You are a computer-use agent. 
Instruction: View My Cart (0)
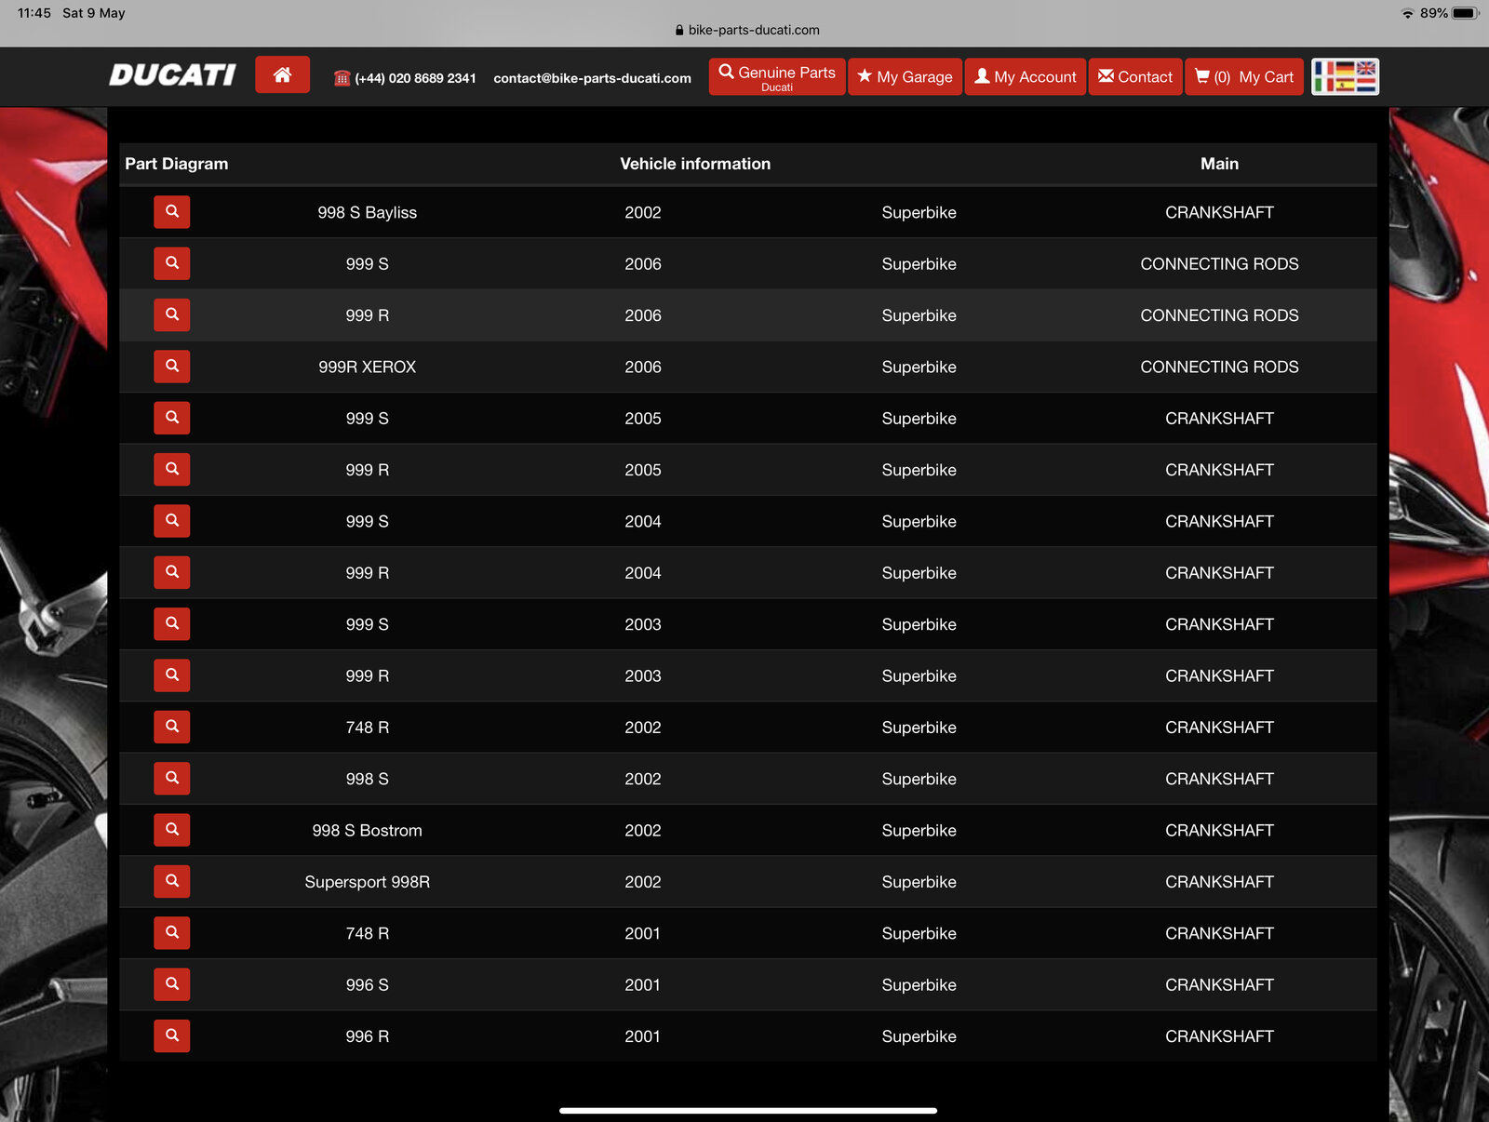coord(1244,76)
